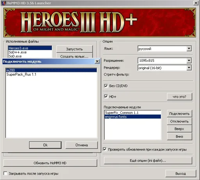Toggle Закрывать после запуска игры checkbox
Viewport: 200px width, 180px height.
5,173
